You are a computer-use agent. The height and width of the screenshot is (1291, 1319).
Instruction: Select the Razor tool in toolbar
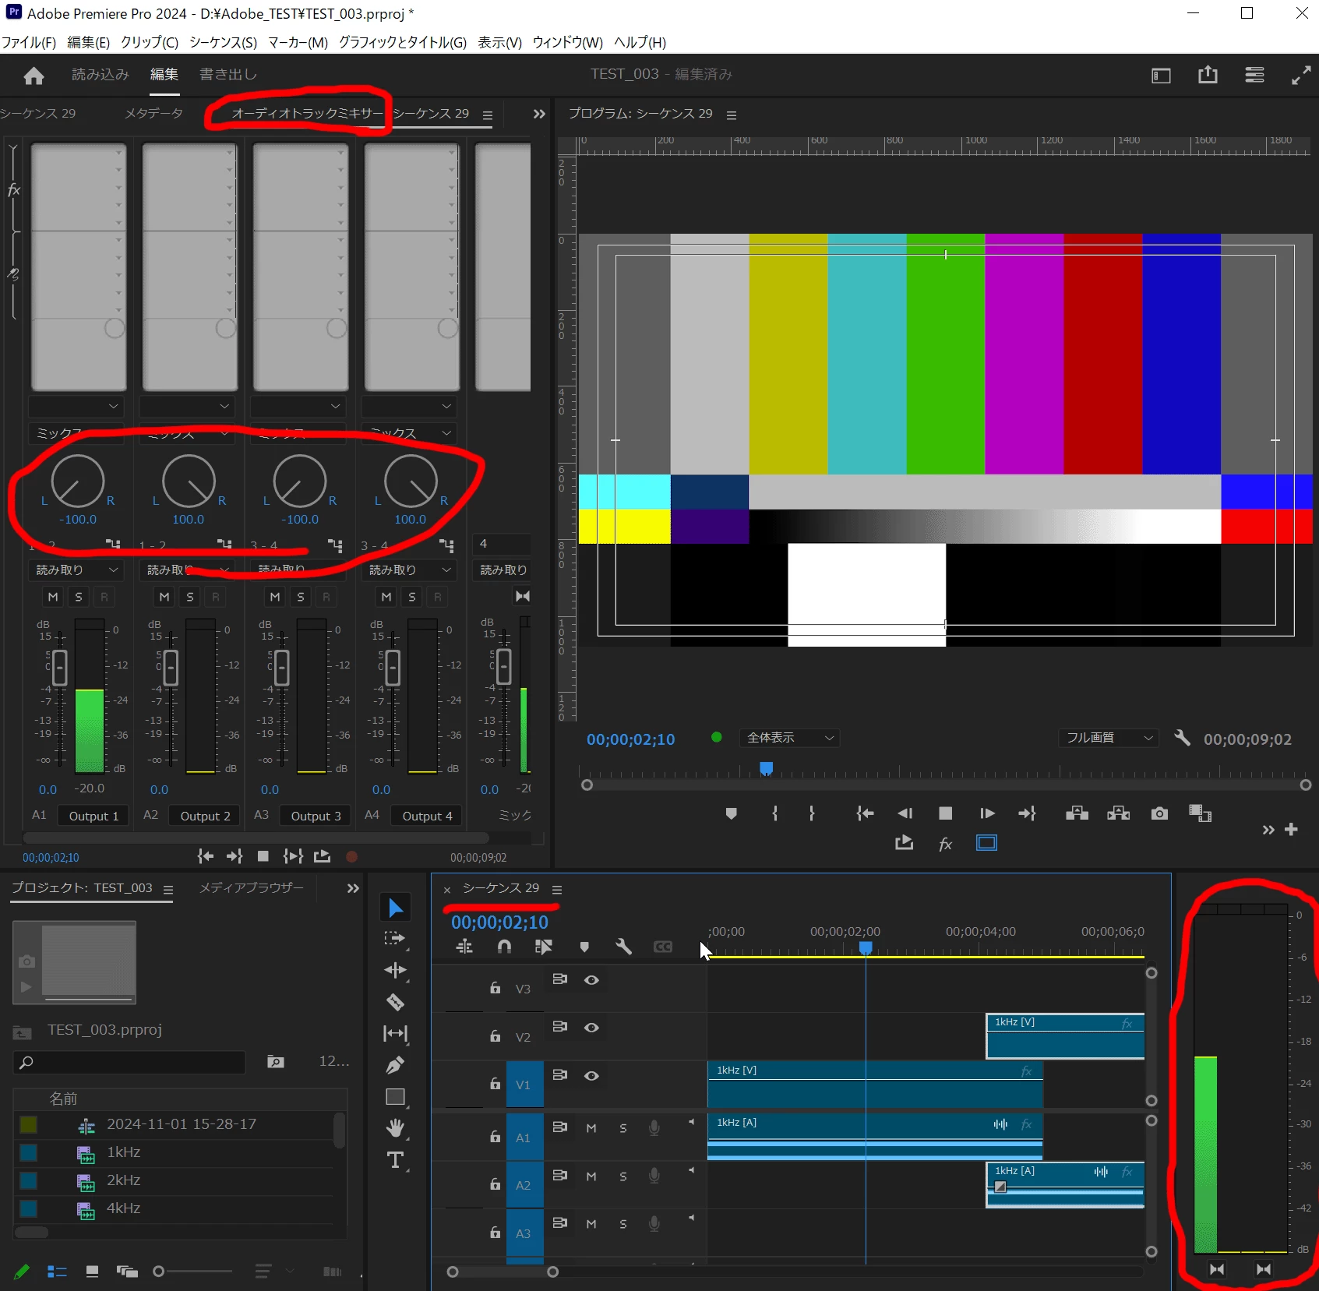(x=395, y=1002)
